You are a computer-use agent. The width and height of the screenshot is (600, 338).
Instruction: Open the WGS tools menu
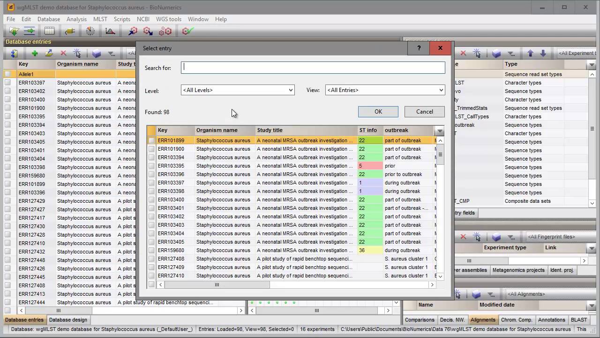pos(168,19)
